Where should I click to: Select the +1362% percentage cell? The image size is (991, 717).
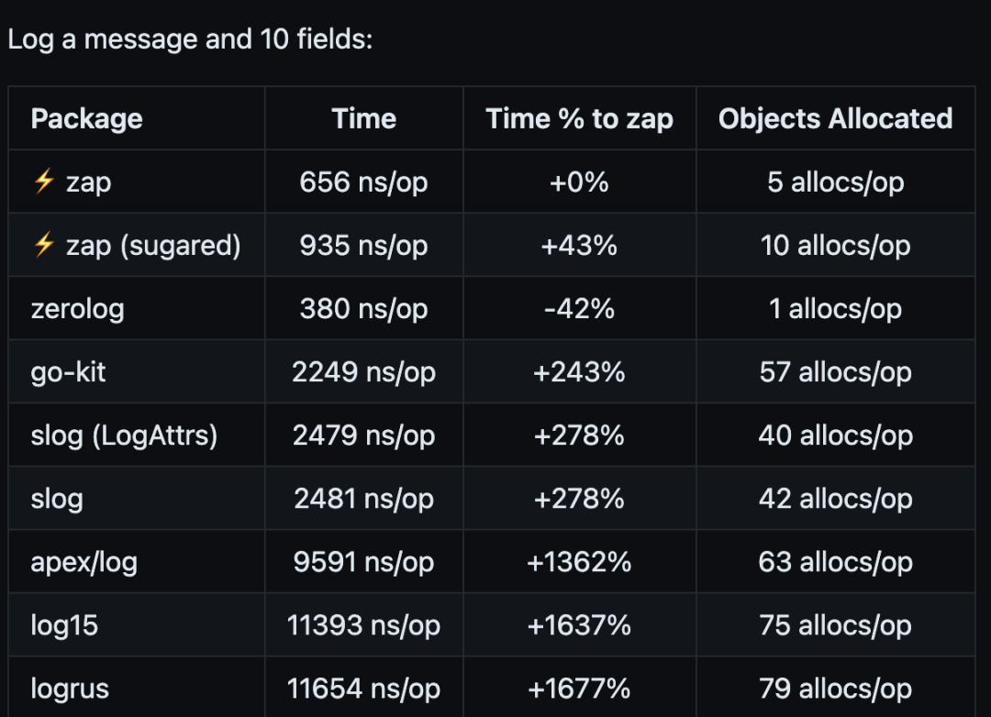click(x=579, y=561)
